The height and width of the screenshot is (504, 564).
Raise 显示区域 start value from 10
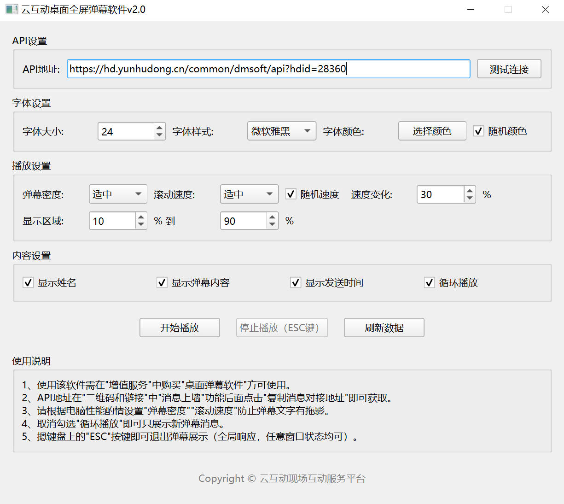[x=141, y=217]
